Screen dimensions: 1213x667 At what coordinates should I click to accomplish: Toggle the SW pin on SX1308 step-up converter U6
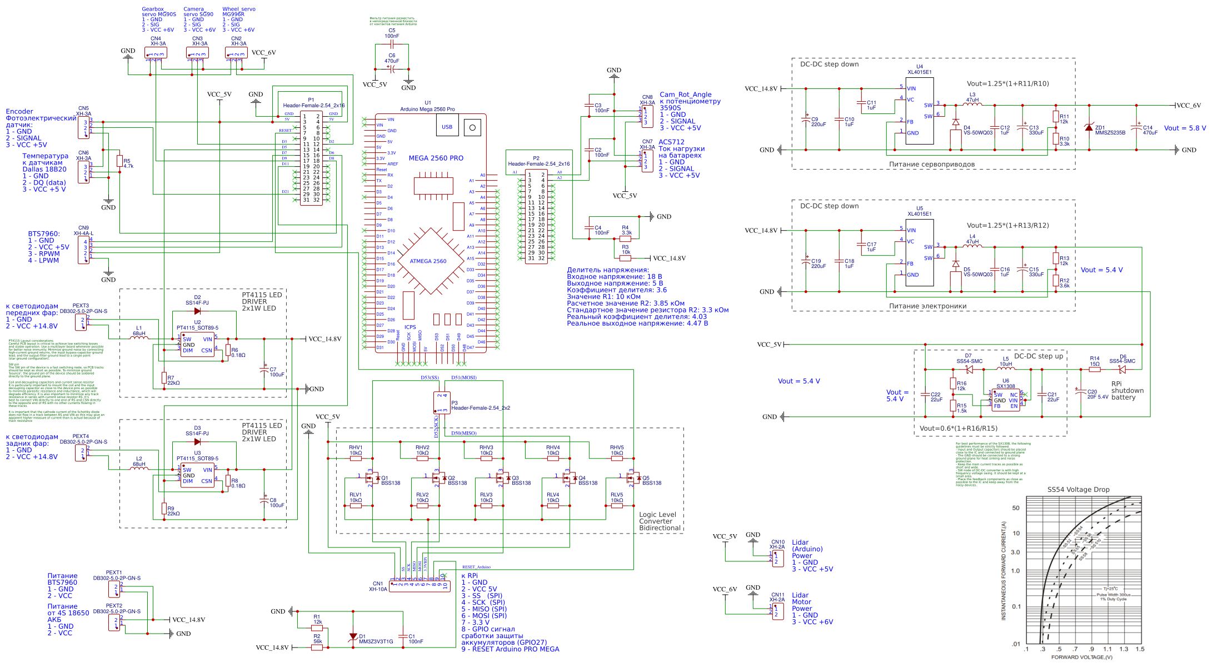coord(998,395)
